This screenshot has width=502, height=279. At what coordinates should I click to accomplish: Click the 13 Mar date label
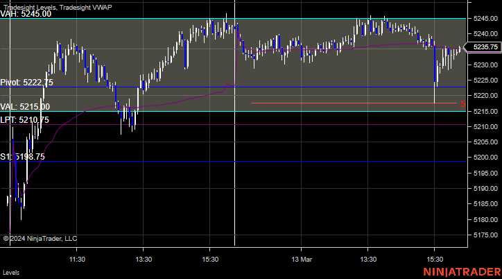302,259
